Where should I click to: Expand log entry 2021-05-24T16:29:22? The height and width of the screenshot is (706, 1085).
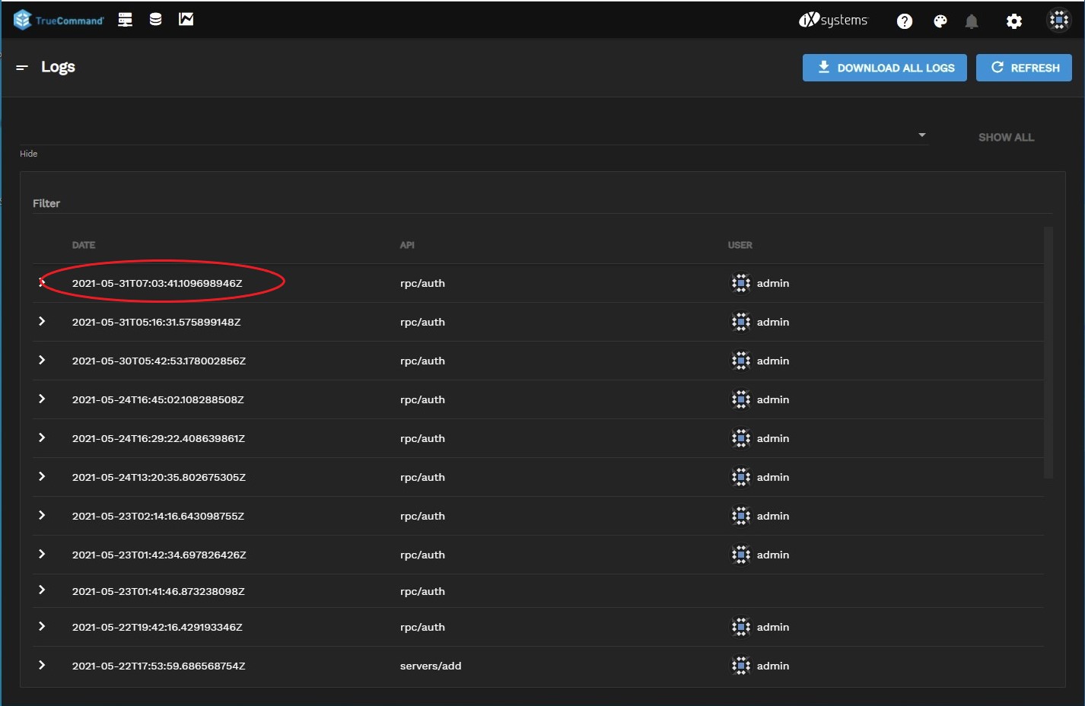(x=42, y=437)
